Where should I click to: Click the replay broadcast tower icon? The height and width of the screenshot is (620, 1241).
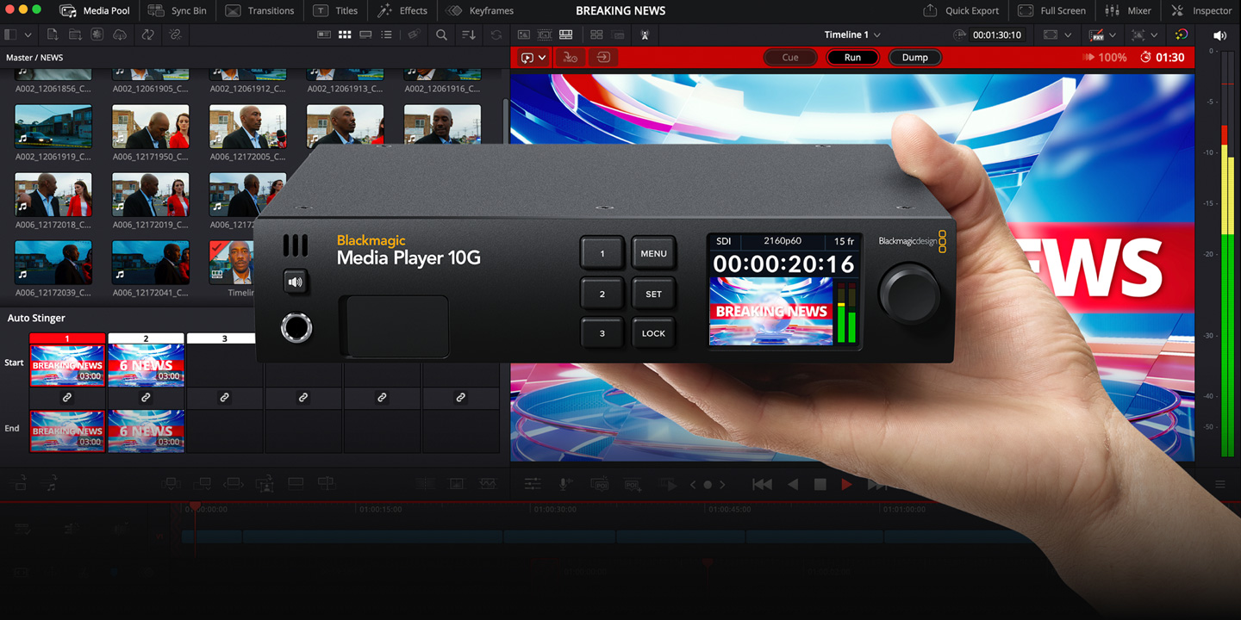(x=645, y=34)
